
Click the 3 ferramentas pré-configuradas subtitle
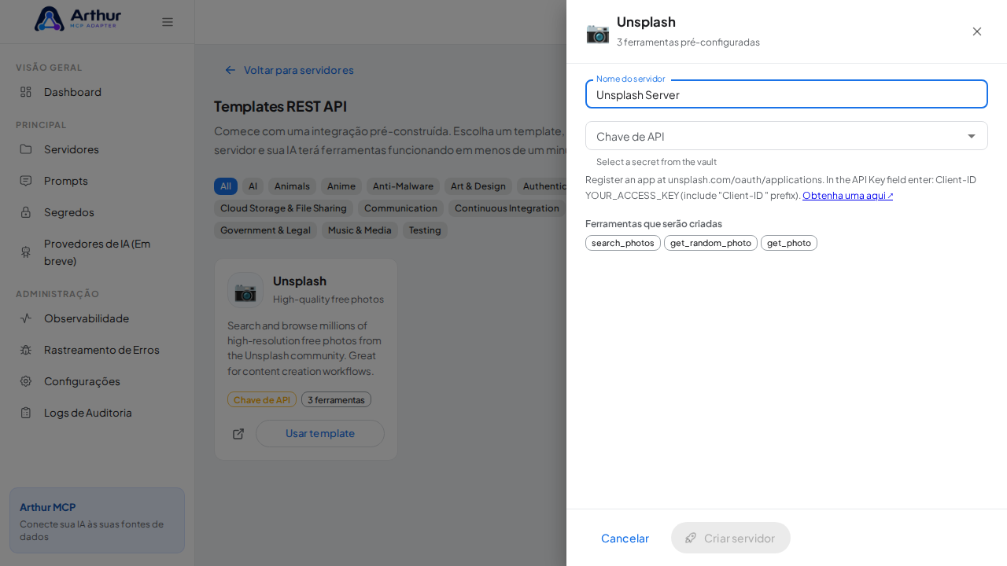(x=688, y=42)
